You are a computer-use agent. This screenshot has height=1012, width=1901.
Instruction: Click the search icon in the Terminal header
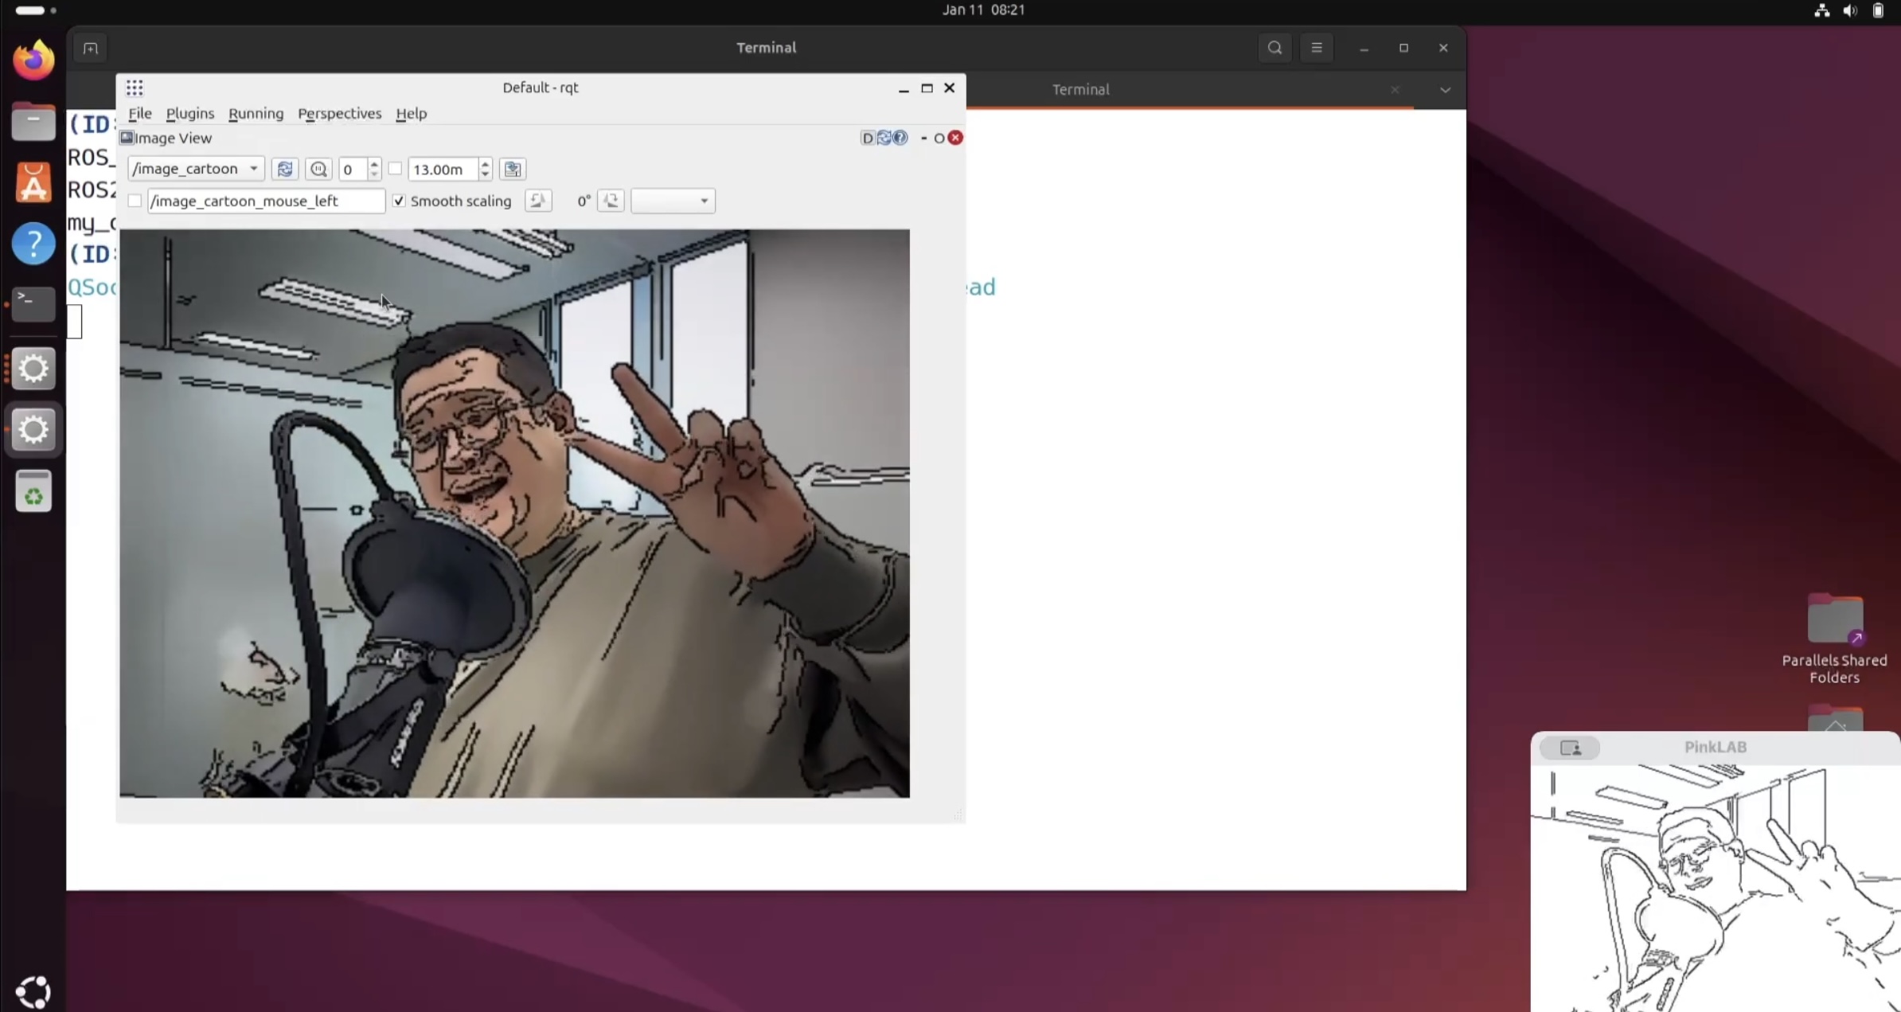click(1274, 48)
